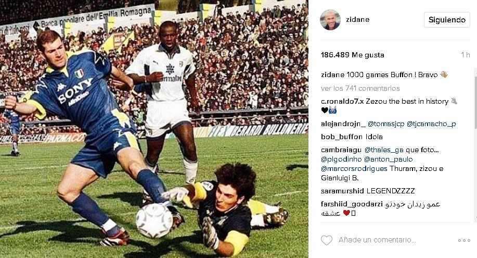The height and width of the screenshot is (258, 477).
Task: Visit saramurshid commenter profile
Action: (x=342, y=191)
